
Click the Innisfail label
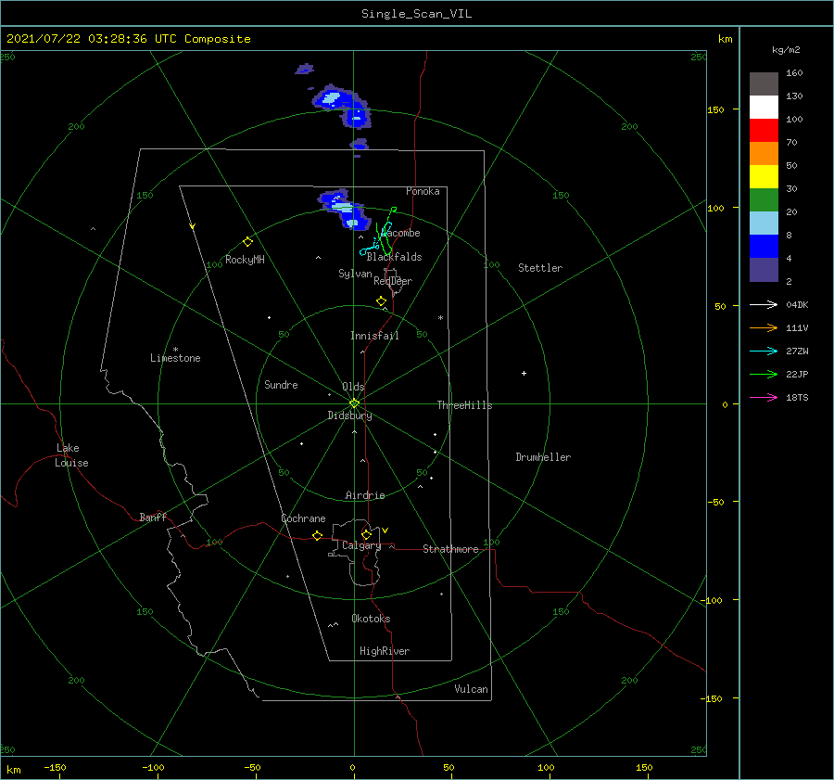click(x=374, y=336)
